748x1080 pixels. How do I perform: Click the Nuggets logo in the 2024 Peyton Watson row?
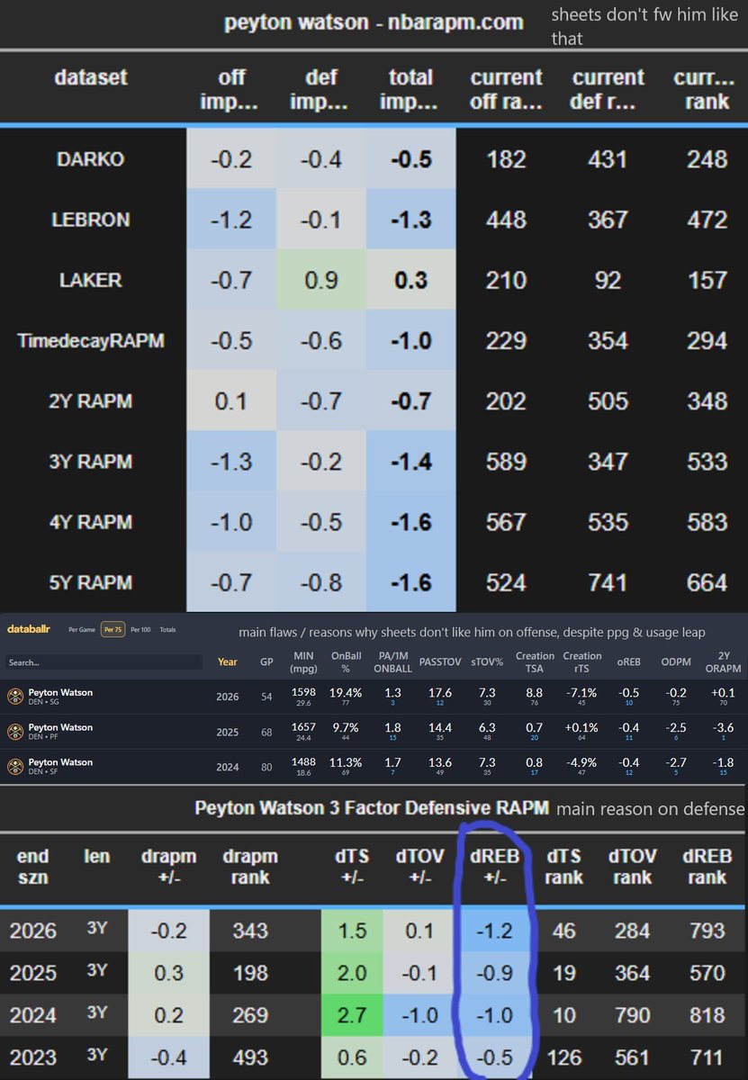tap(15, 767)
